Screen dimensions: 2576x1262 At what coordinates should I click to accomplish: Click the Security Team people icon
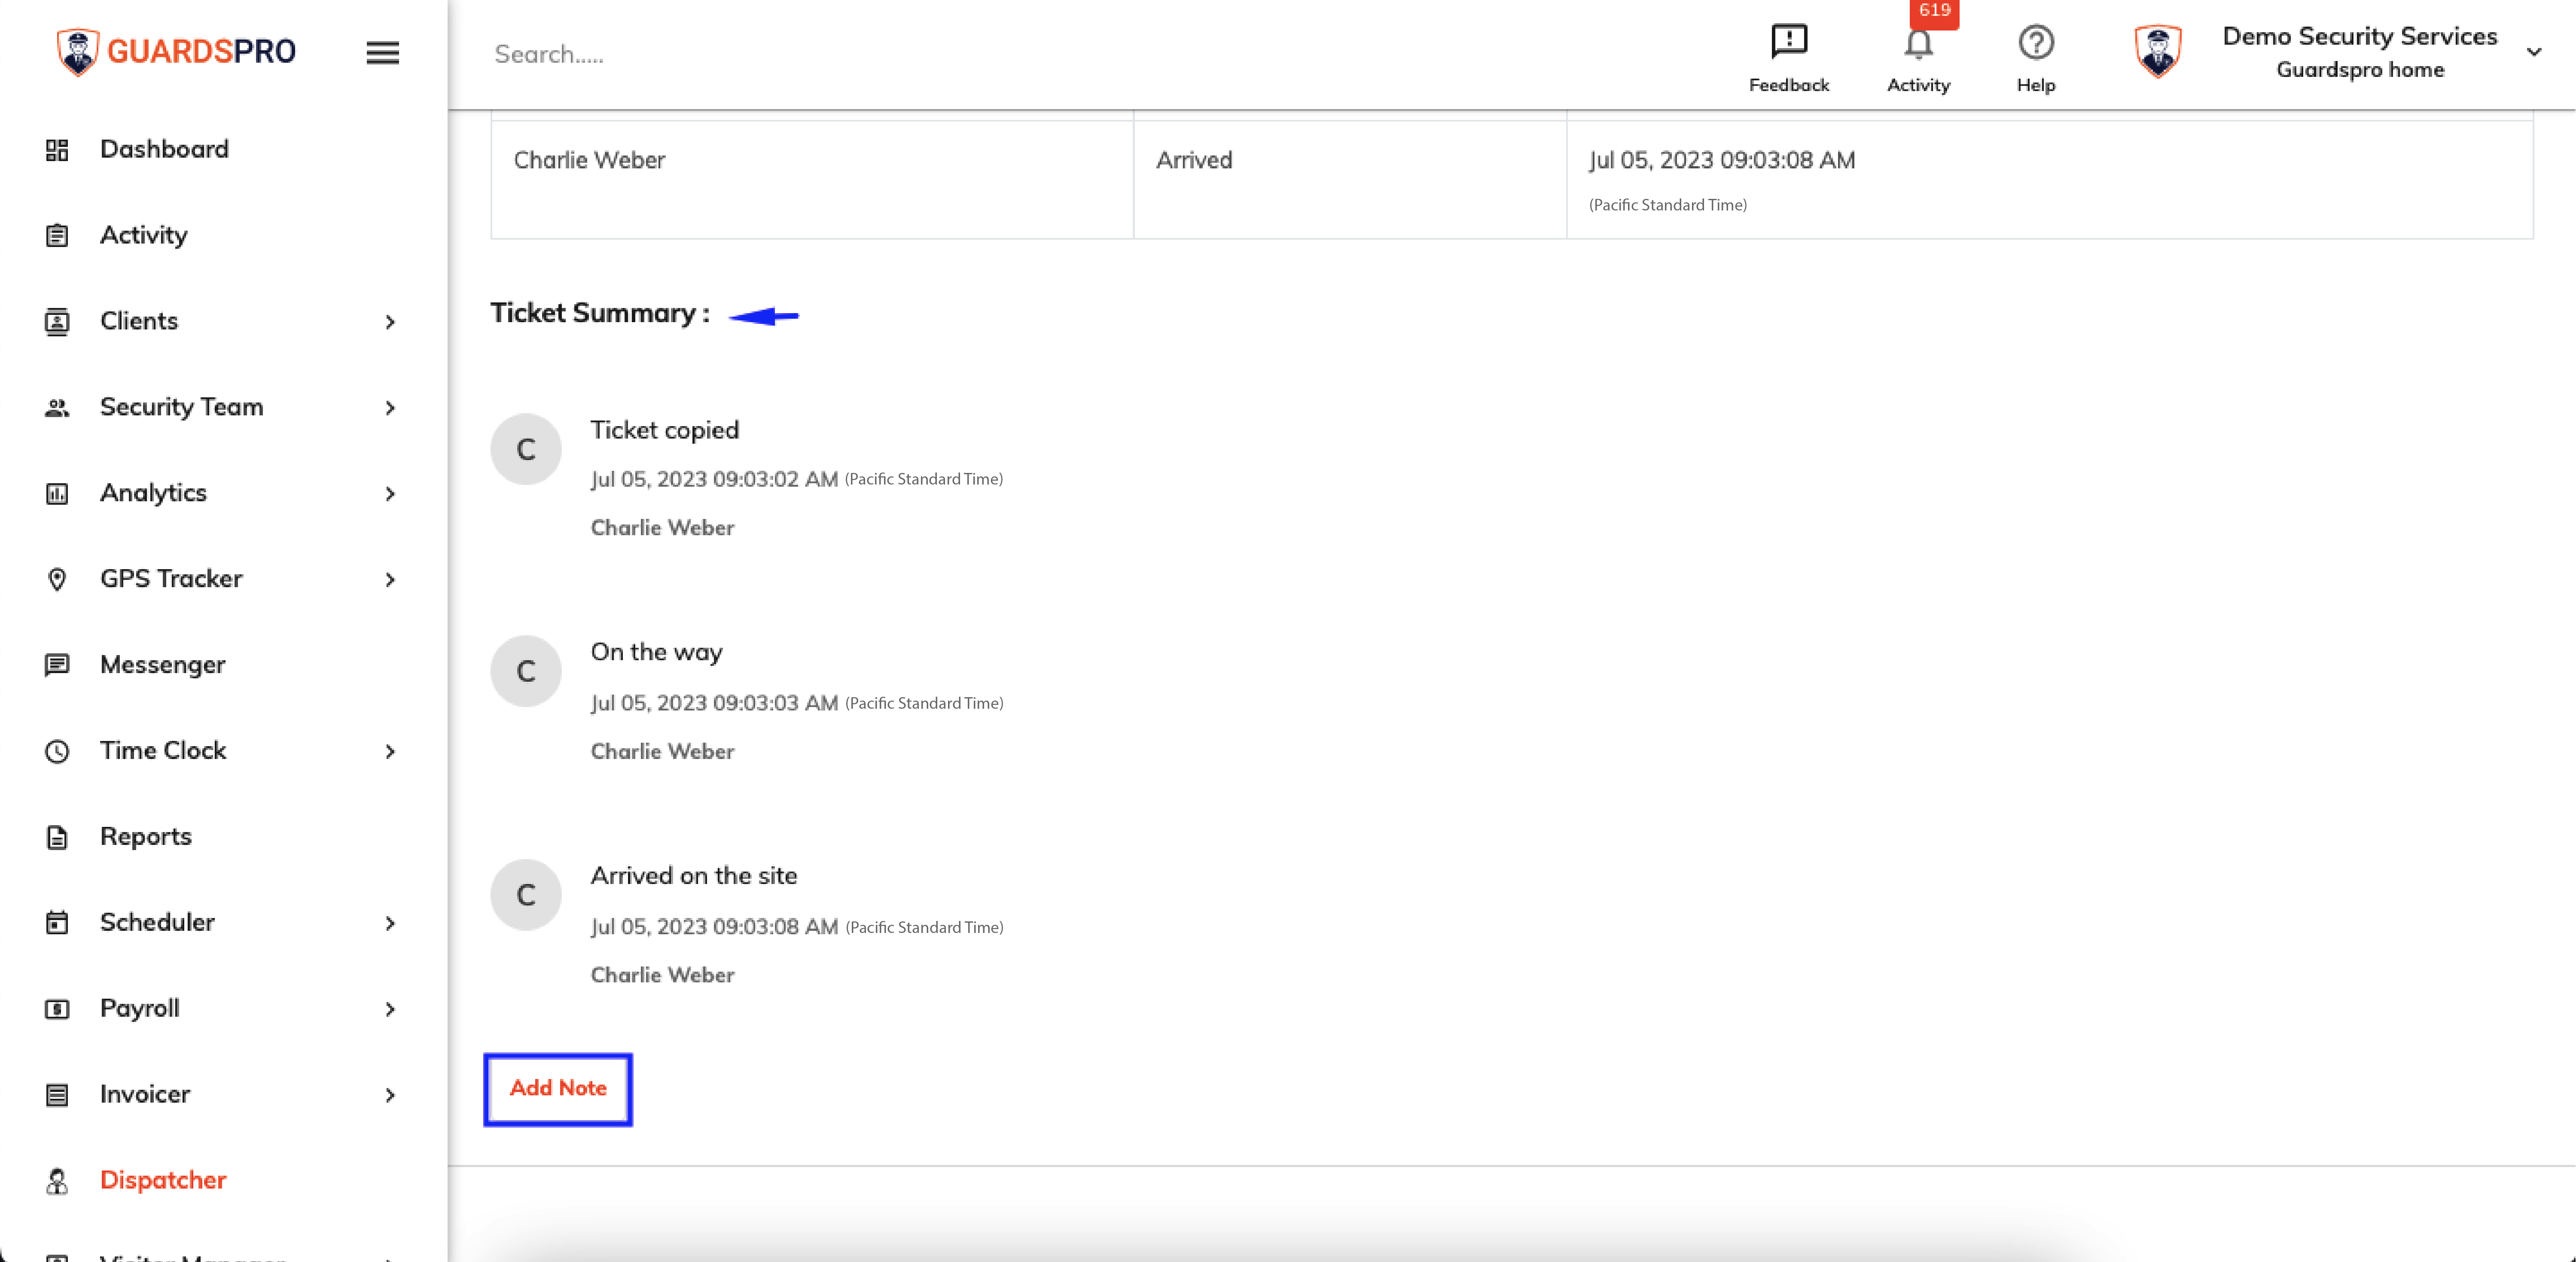tap(57, 408)
